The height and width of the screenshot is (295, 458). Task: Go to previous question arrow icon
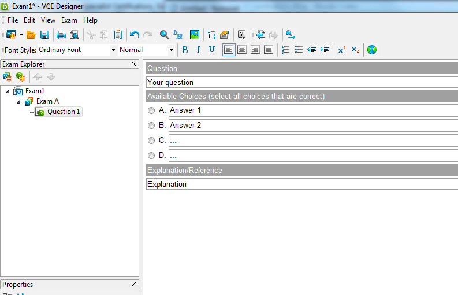click(x=260, y=35)
